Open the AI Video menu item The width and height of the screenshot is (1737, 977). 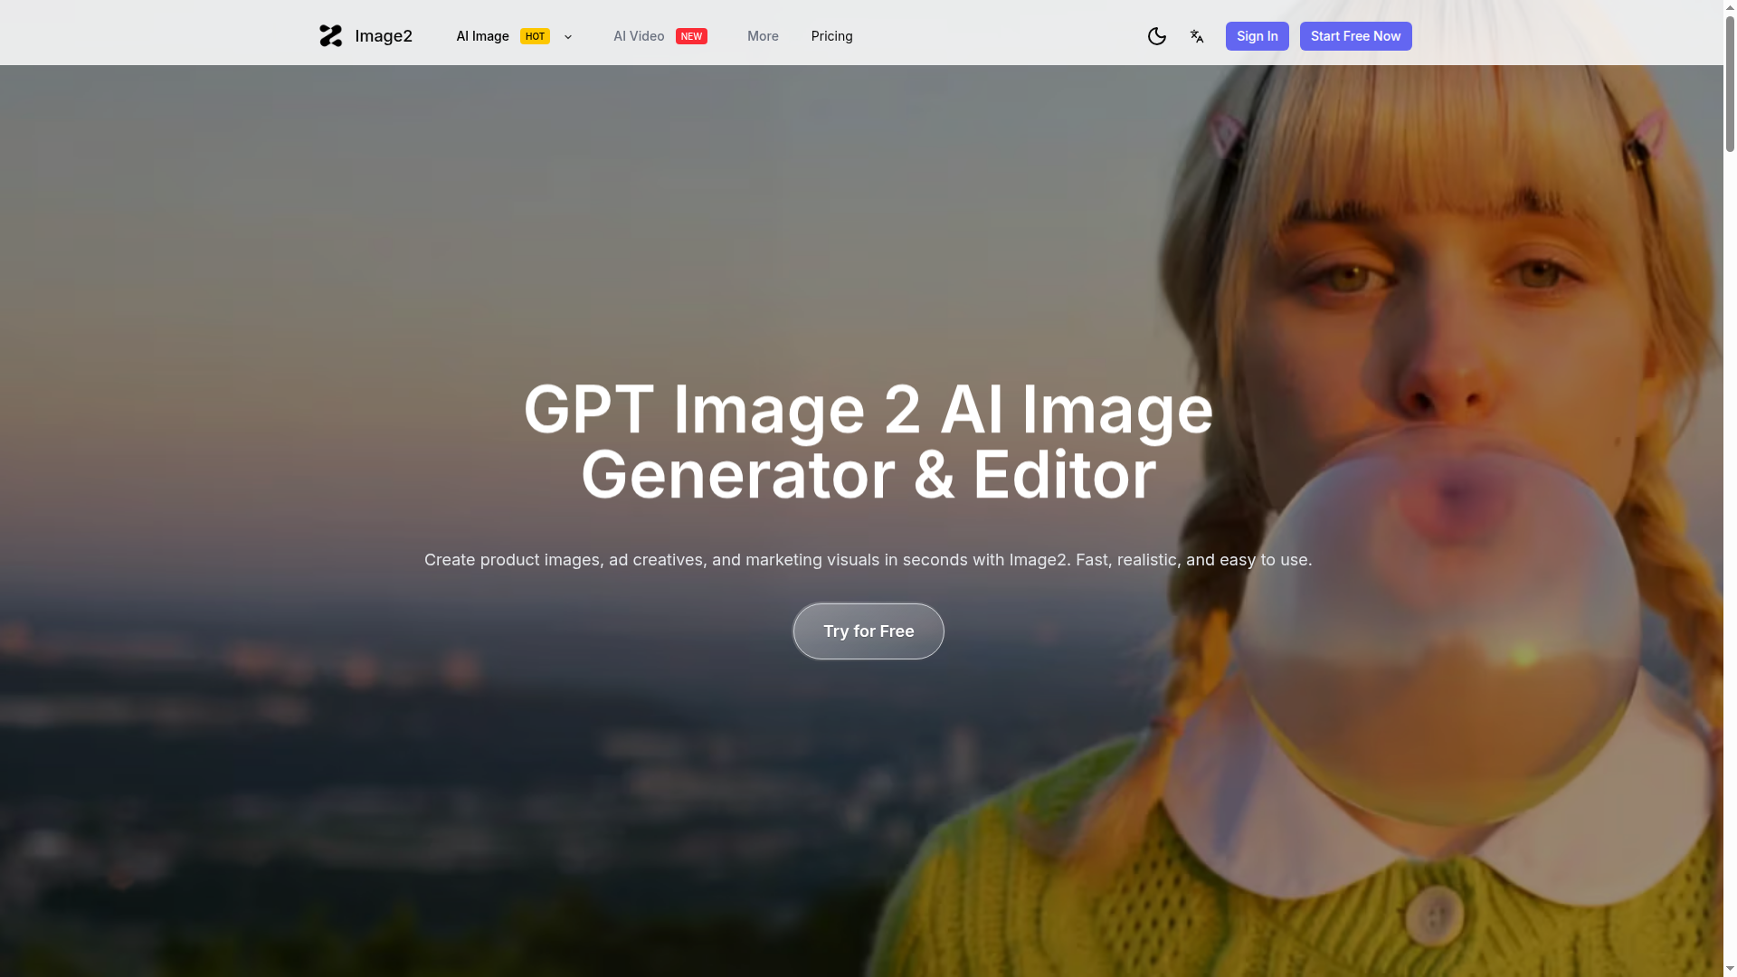click(639, 36)
